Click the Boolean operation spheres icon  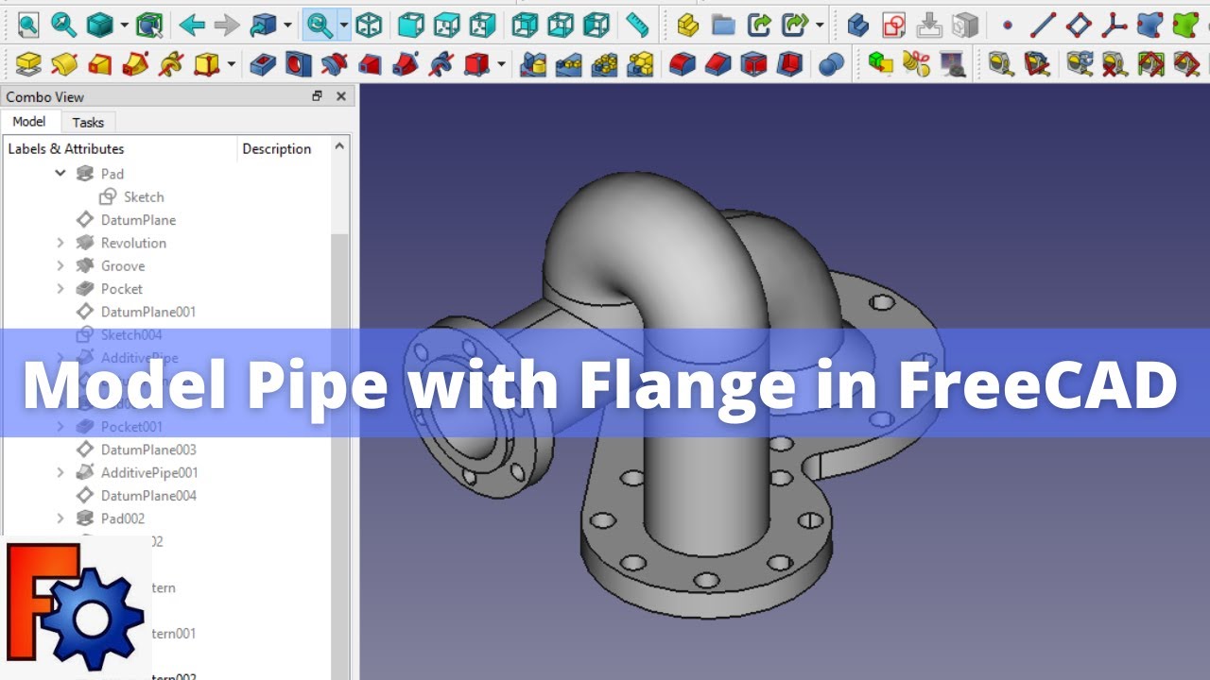[x=832, y=64]
